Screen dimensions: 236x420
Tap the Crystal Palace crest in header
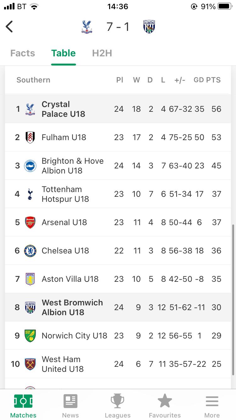pyautogui.click(x=87, y=27)
